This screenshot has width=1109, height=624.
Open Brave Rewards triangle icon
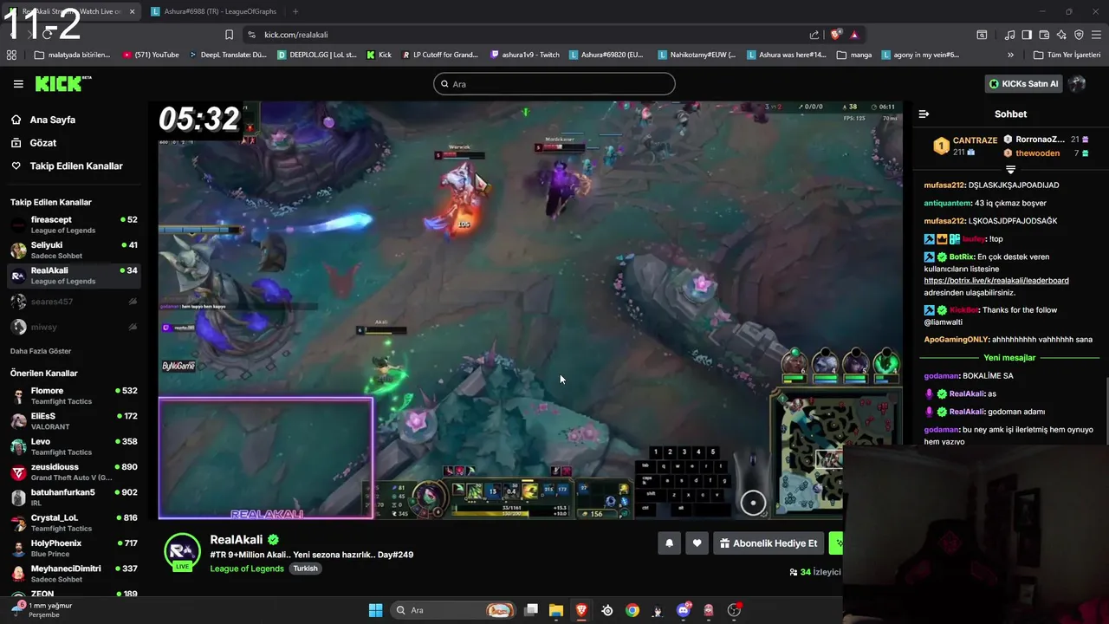(x=854, y=35)
